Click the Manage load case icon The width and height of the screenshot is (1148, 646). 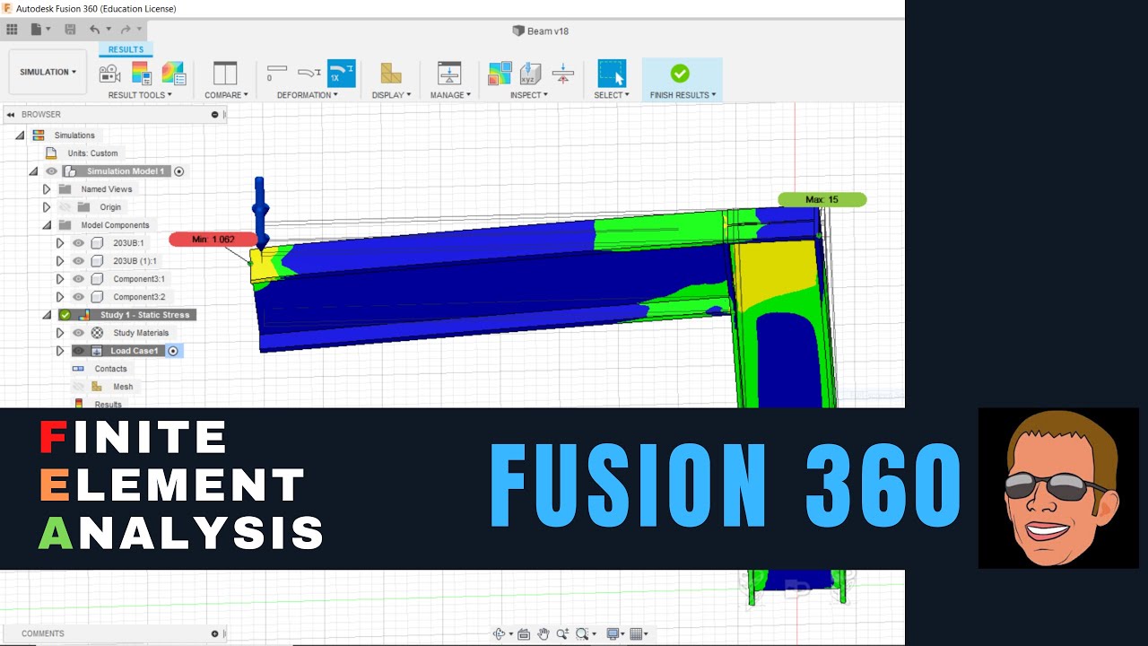point(449,74)
